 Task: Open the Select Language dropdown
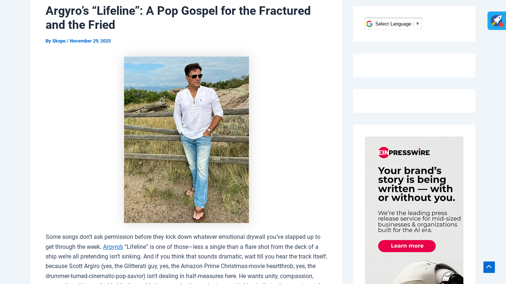tap(393, 24)
